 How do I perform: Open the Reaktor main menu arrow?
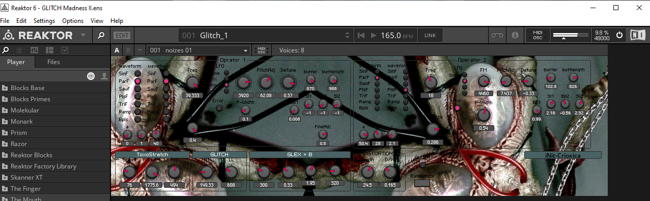[x=83, y=35]
